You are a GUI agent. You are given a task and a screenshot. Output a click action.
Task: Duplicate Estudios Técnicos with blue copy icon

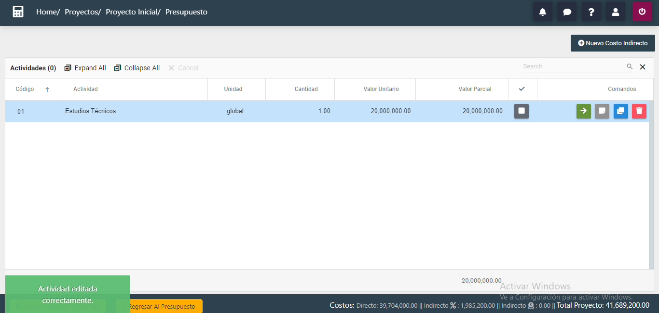(x=621, y=111)
